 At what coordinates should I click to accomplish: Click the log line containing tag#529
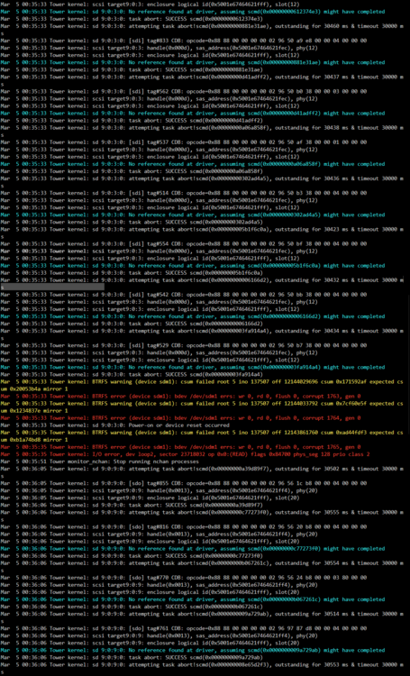[184, 345]
